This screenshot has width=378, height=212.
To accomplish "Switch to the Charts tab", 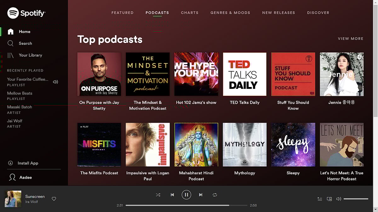I will (190, 13).
